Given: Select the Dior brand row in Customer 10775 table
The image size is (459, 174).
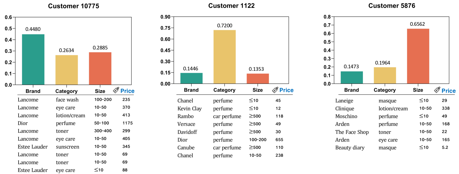Looking at the screenshot, I should [x=23, y=123].
